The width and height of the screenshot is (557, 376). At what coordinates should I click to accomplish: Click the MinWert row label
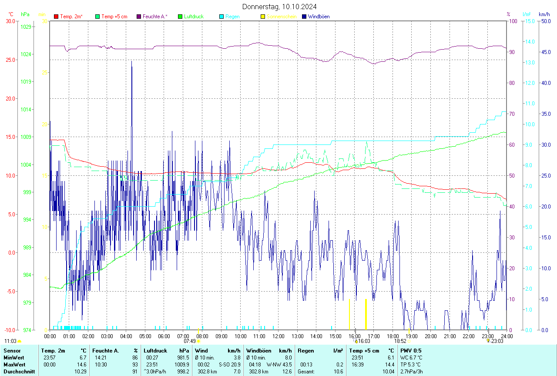point(14,358)
